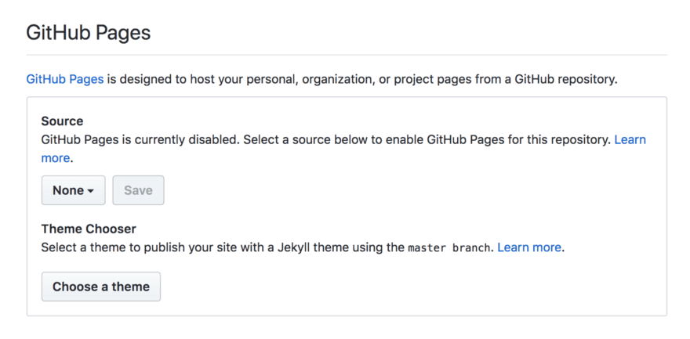Screen dimensions: 690x339
Task: Follow Learn link at end of Source description
Action: tap(630, 139)
